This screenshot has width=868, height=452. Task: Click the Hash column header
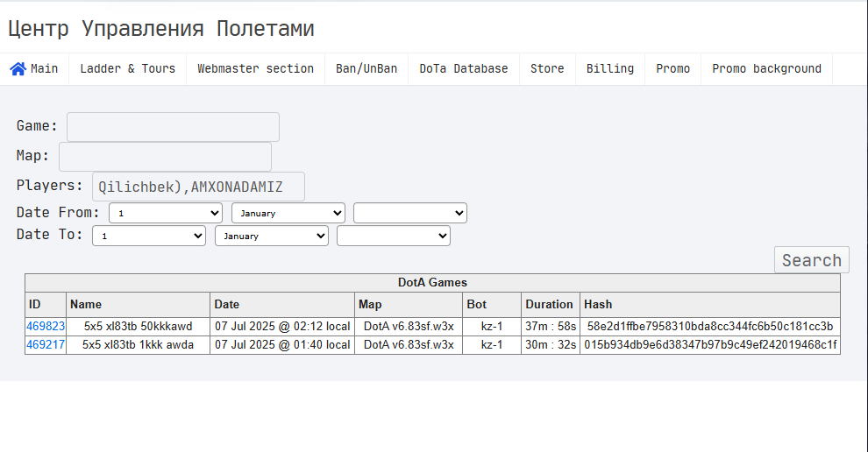click(x=709, y=304)
